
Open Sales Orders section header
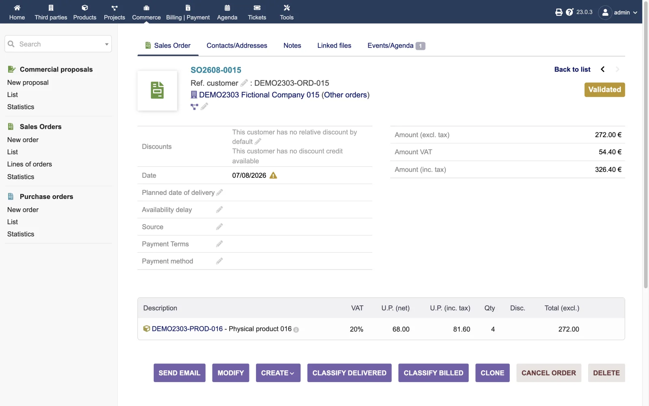click(41, 127)
